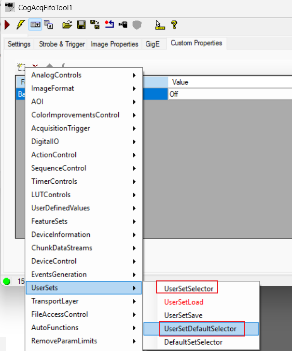Expand the AnalogControls submenu
This screenshot has width=292, height=351.
coord(84,75)
